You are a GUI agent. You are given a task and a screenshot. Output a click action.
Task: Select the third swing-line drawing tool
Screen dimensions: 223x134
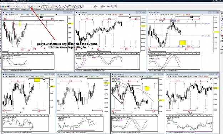pos(63,6)
